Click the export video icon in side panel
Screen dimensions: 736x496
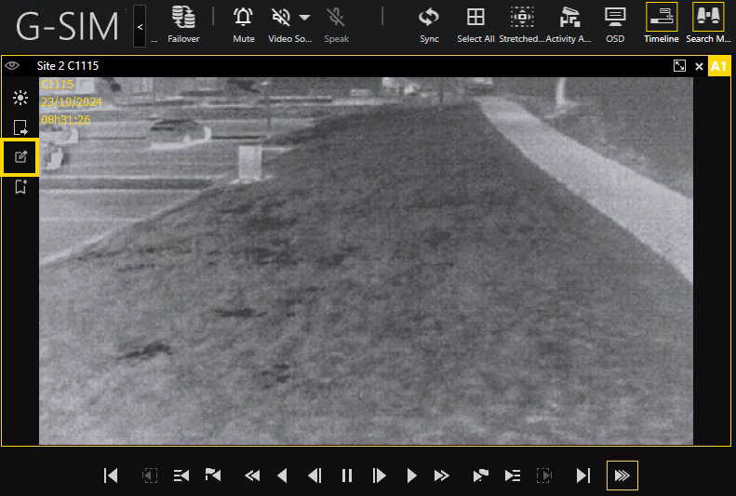tap(20, 127)
